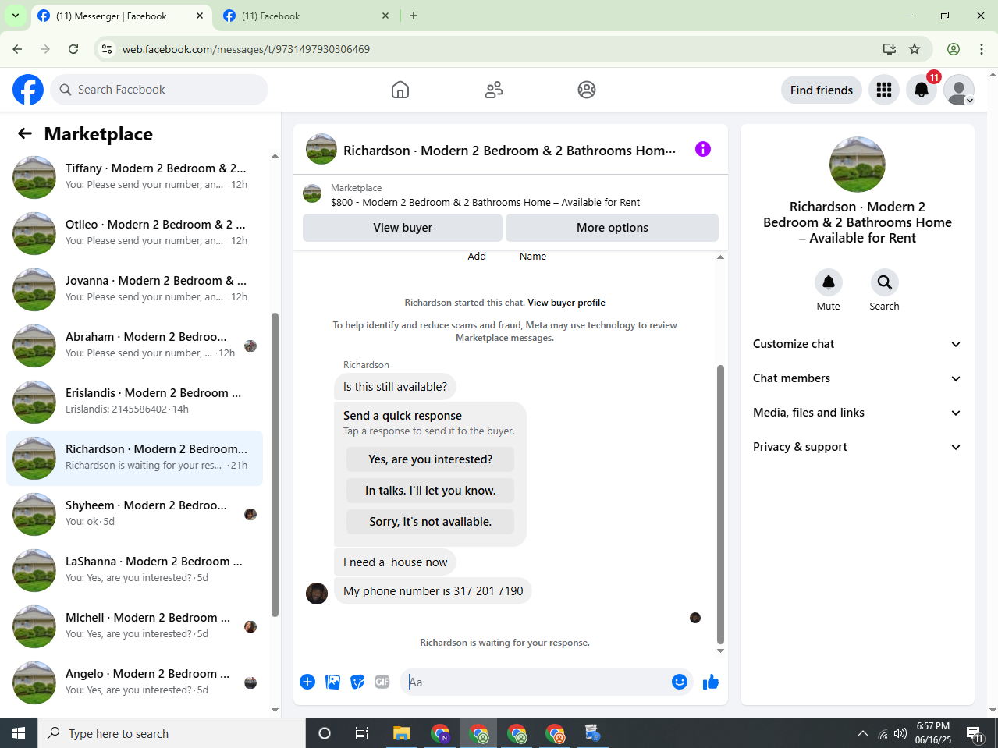Open the apps grid menu icon

(884, 90)
